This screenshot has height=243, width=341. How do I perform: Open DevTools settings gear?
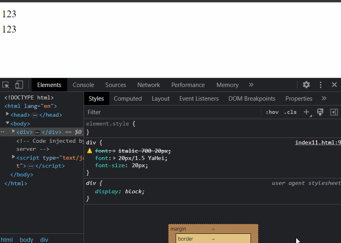click(x=306, y=85)
